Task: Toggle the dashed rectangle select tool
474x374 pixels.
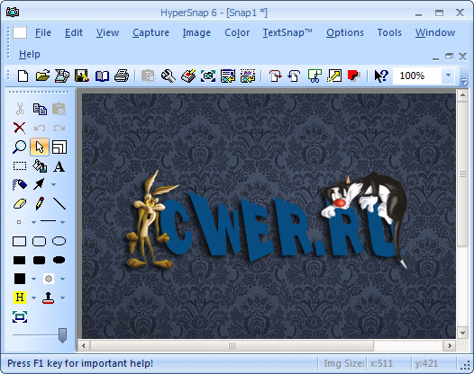Action: click(x=20, y=166)
